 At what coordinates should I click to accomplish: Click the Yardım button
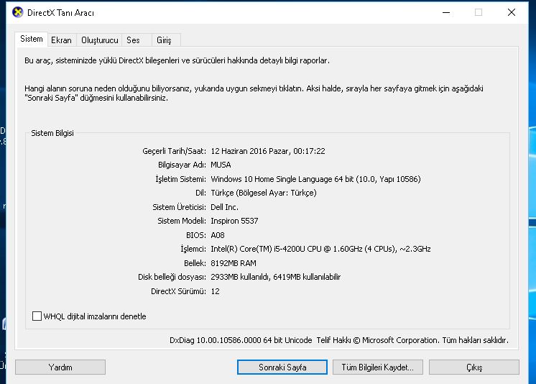coord(60,367)
